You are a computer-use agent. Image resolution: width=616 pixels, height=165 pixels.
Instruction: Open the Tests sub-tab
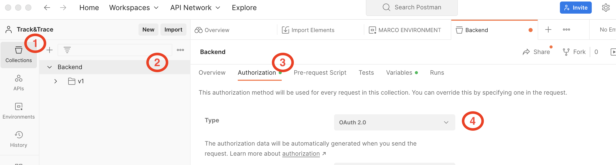pyautogui.click(x=366, y=73)
